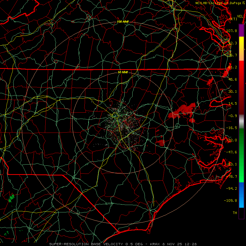Click the [KT] units label
This screenshot has width=246, height=246.
tap(233, 19)
